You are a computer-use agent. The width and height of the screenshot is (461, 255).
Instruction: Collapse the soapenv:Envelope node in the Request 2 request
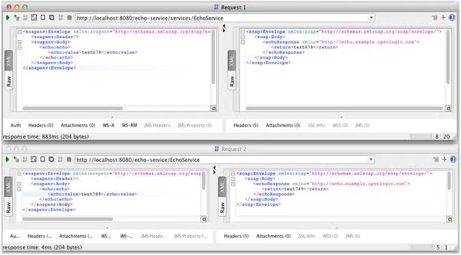click(x=19, y=173)
